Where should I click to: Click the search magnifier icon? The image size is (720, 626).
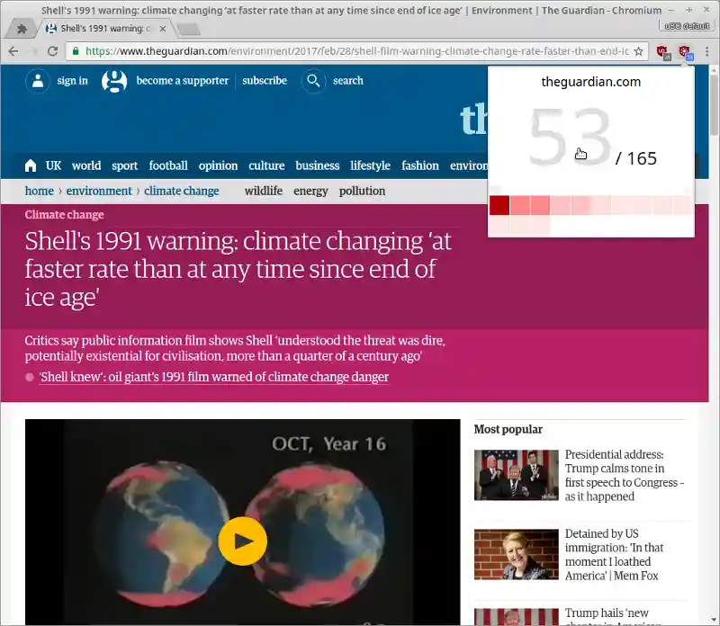pyautogui.click(x=313, y=81)
